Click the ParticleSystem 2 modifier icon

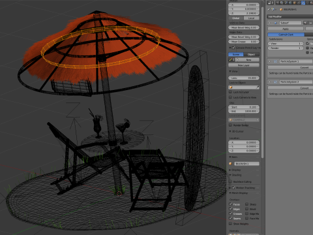pyautogui.click(x=275, y=82)
